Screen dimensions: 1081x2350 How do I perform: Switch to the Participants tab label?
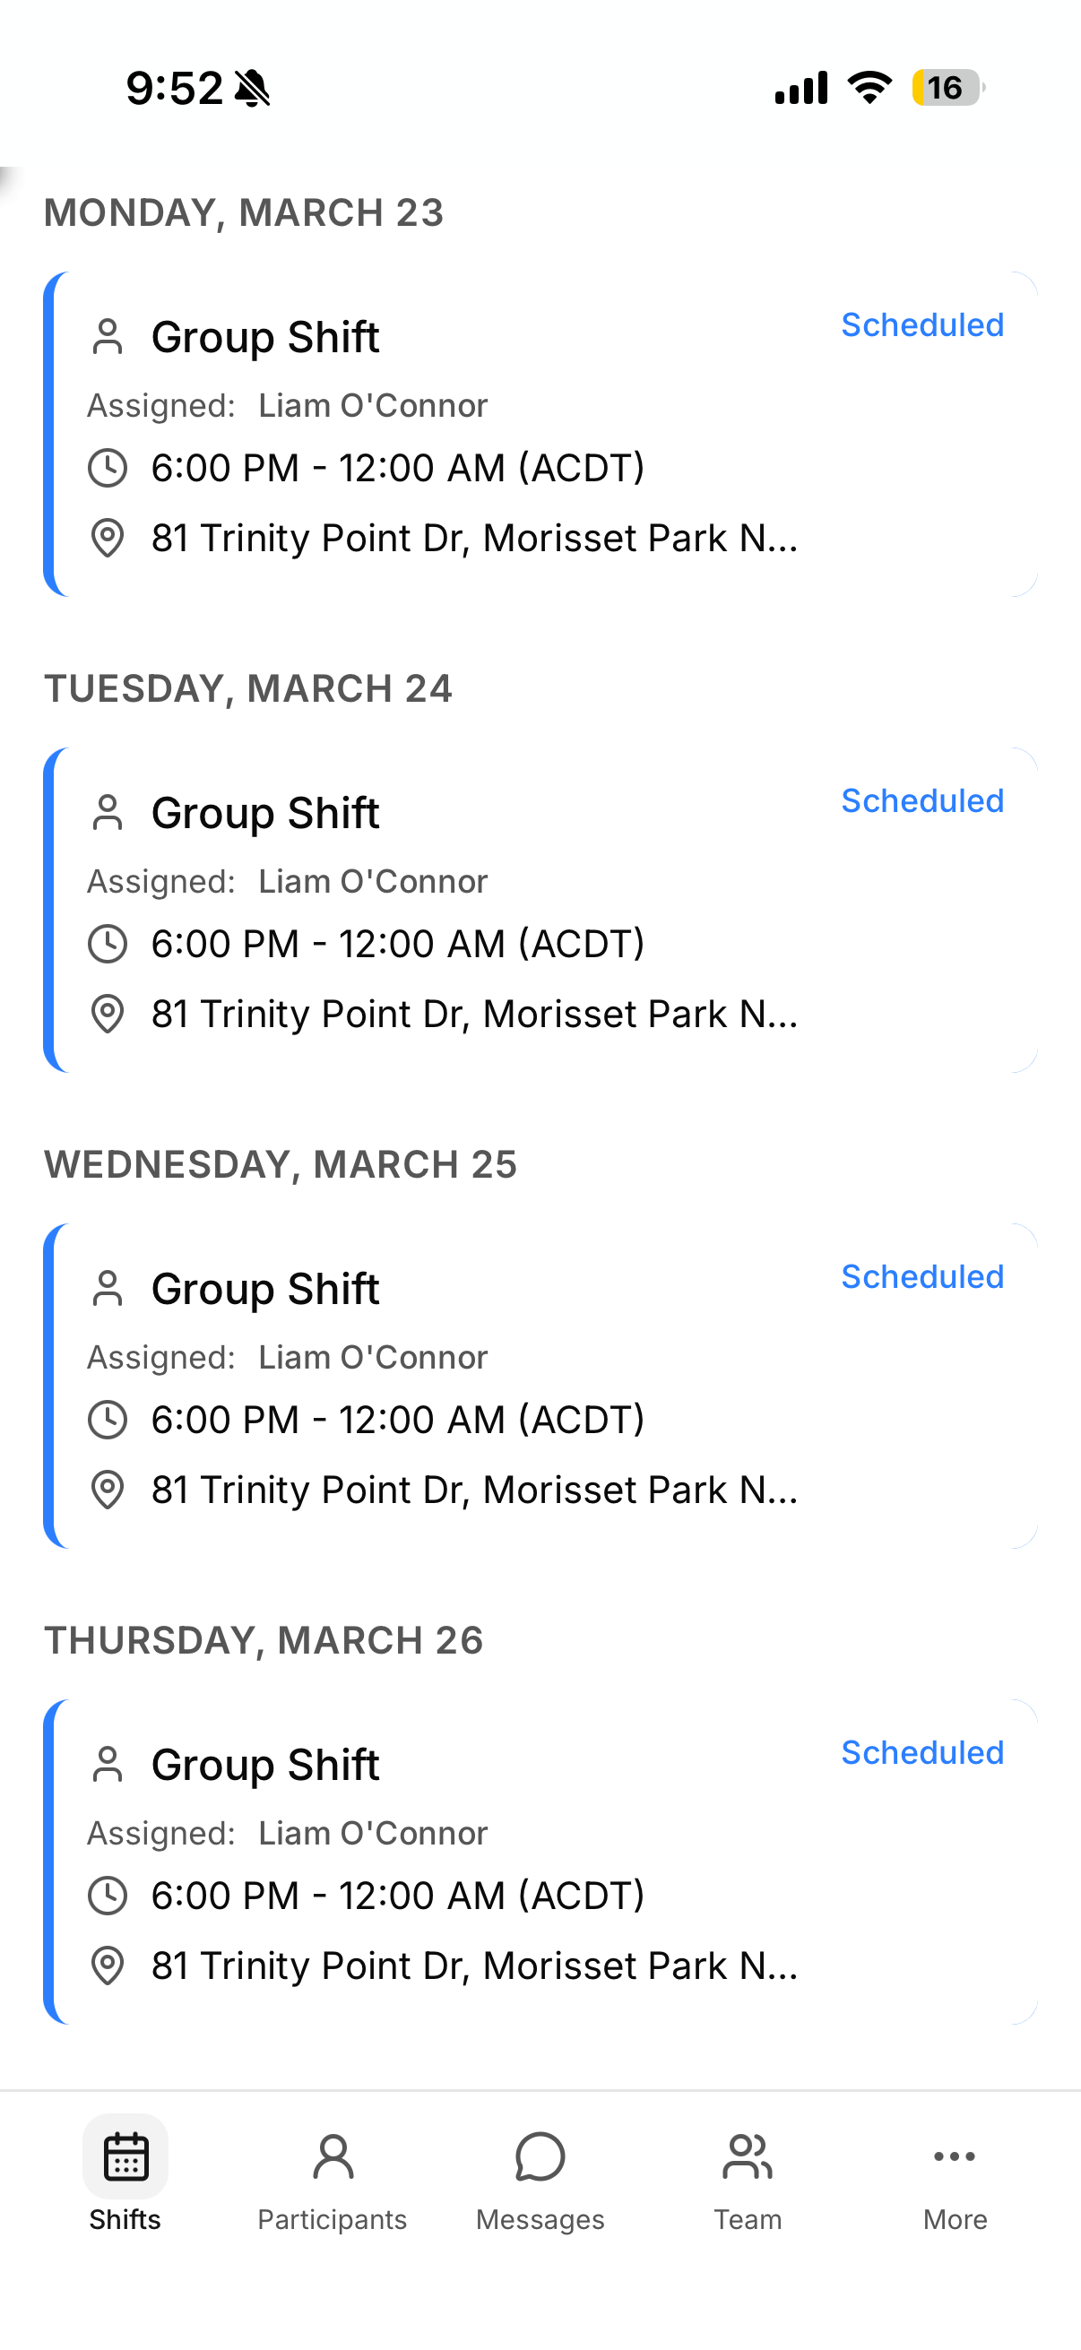tap(332, 2218)
